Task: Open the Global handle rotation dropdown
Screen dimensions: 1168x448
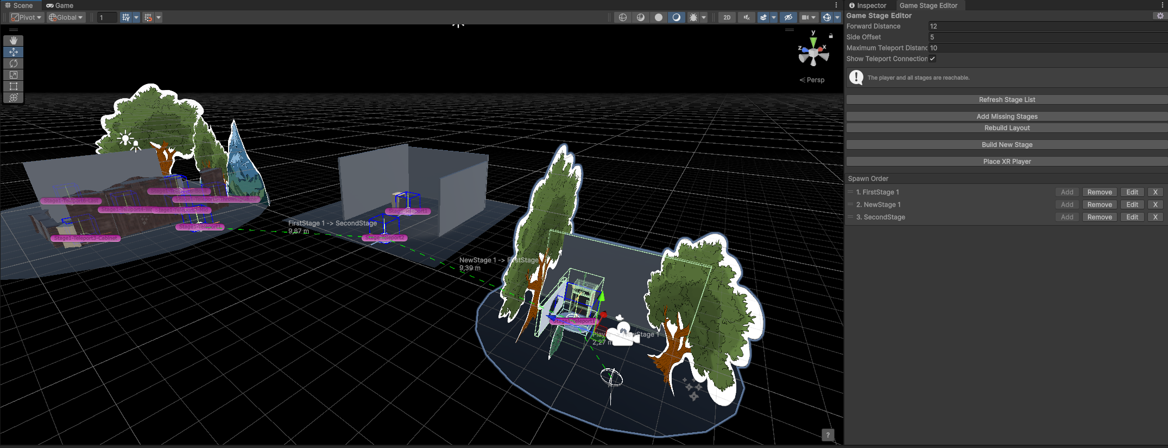Action: [x=66, y=17]
